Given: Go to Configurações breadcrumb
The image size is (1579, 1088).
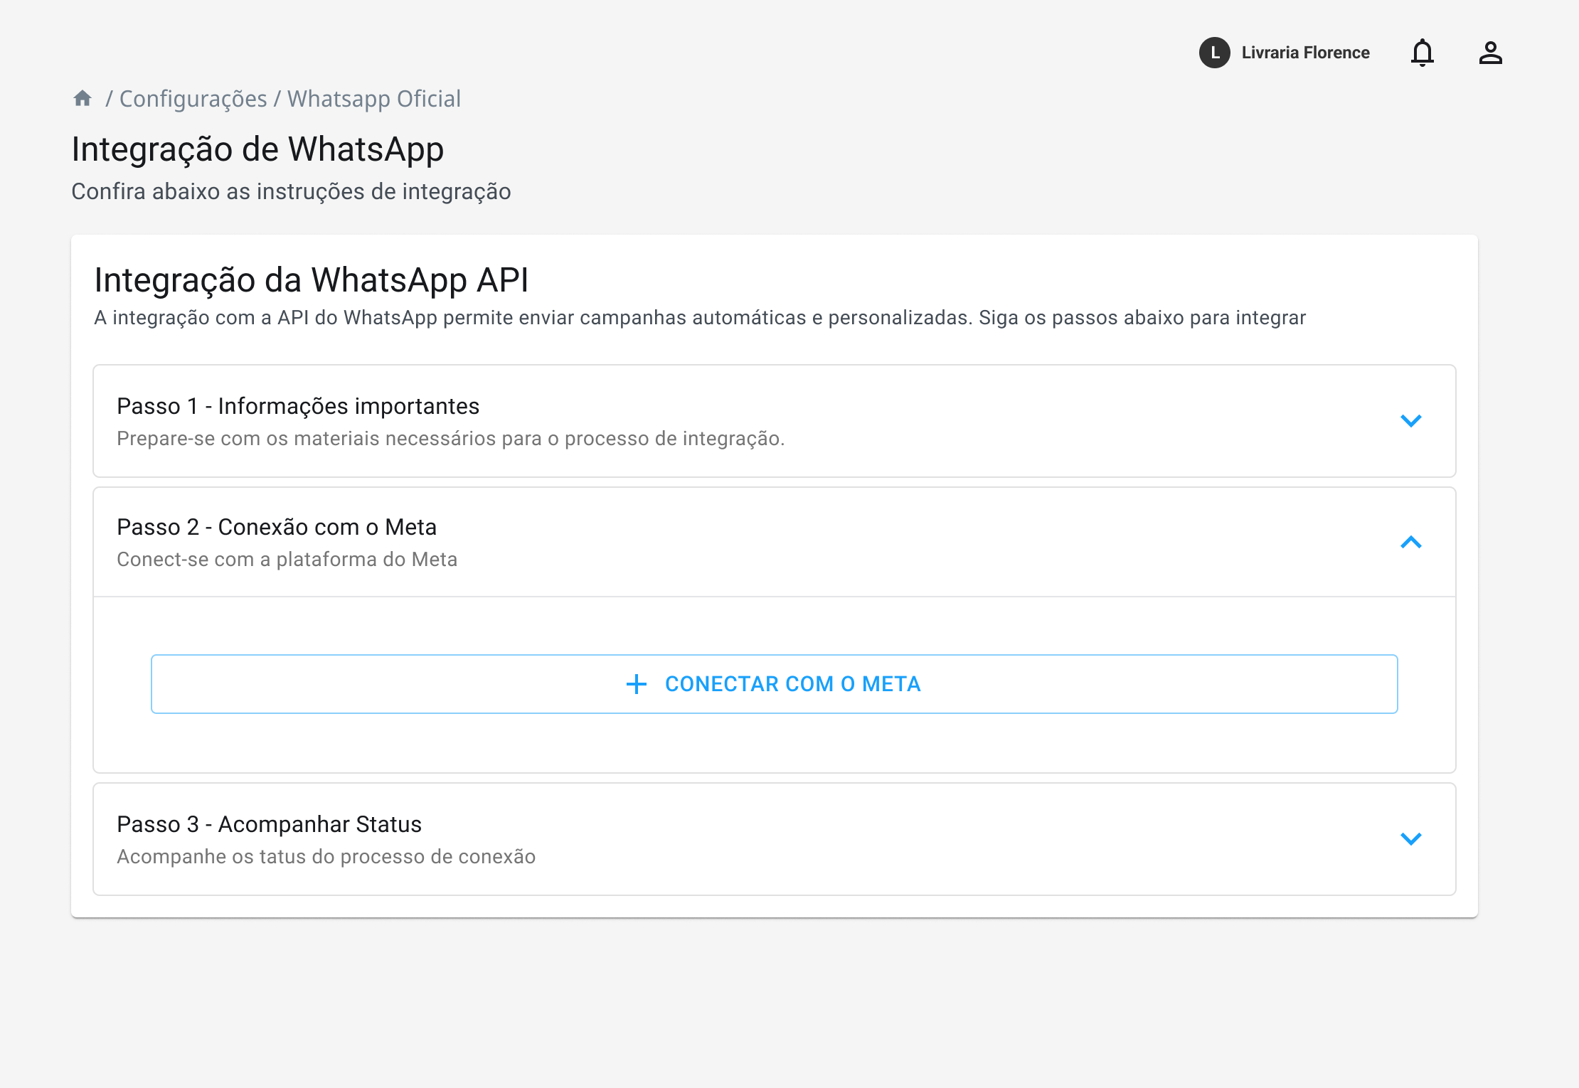Looking at the screenshot, I should 193,99.
